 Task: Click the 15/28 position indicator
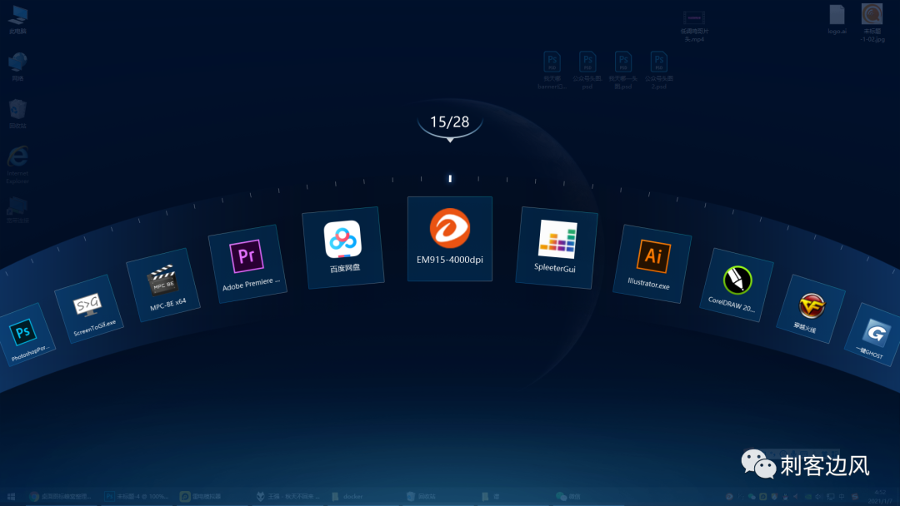click(x=449, y=122)
